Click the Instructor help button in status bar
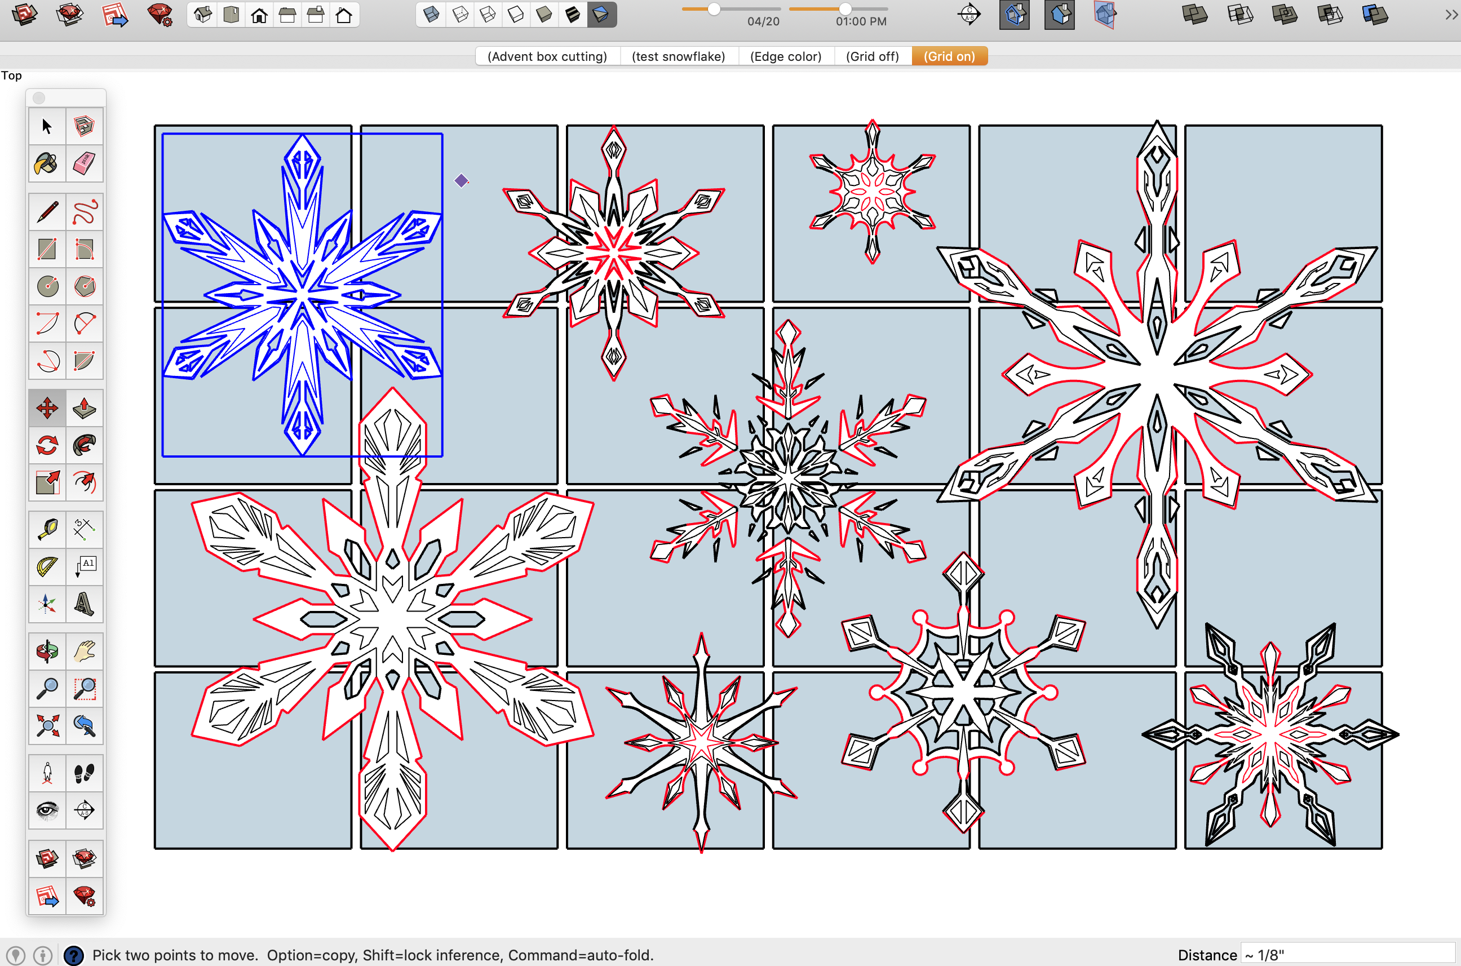This screenshot has height=966, width=1461. click(74, 955)
